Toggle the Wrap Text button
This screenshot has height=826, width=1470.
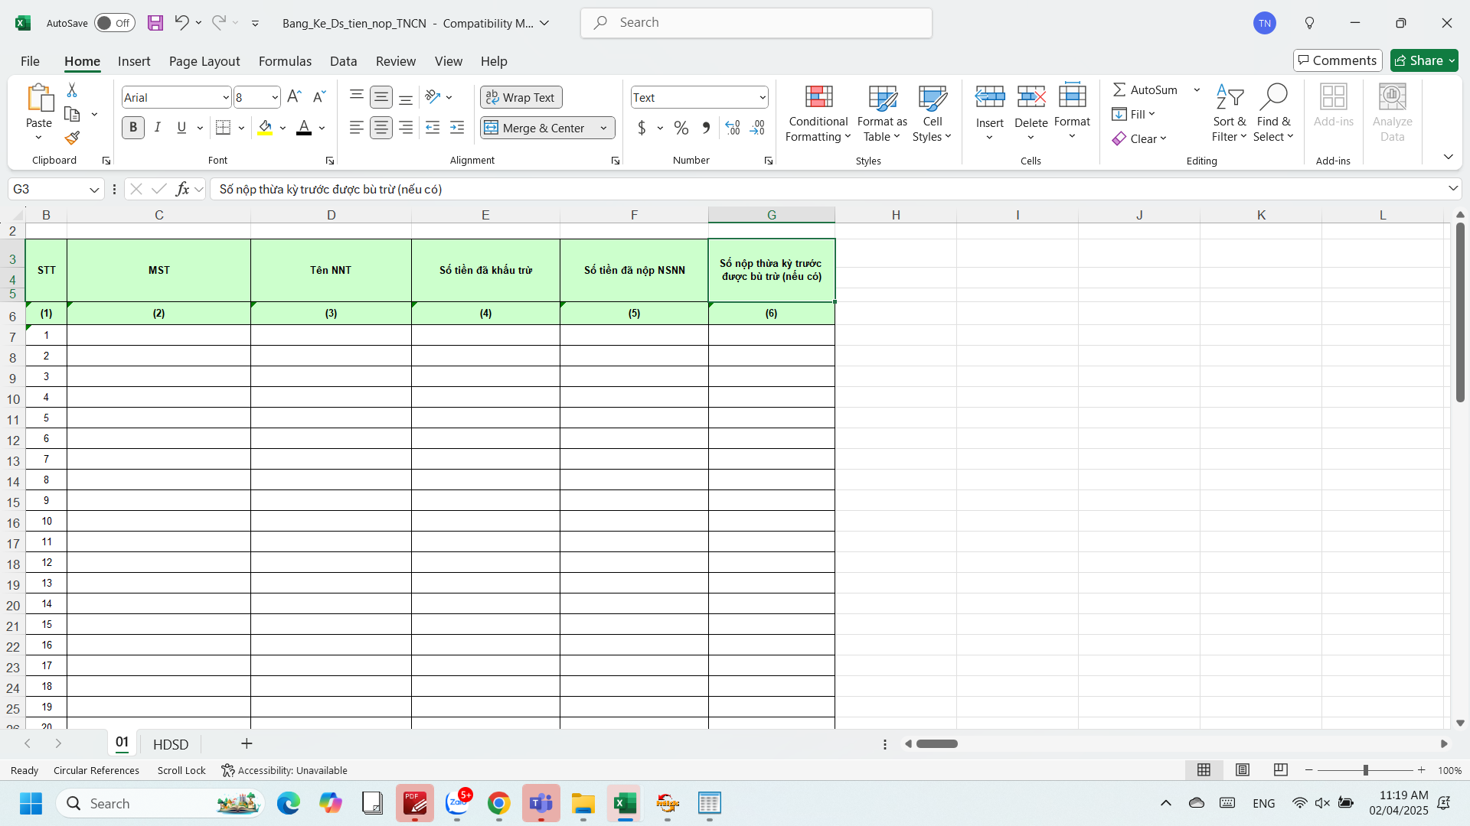point(521,97)
